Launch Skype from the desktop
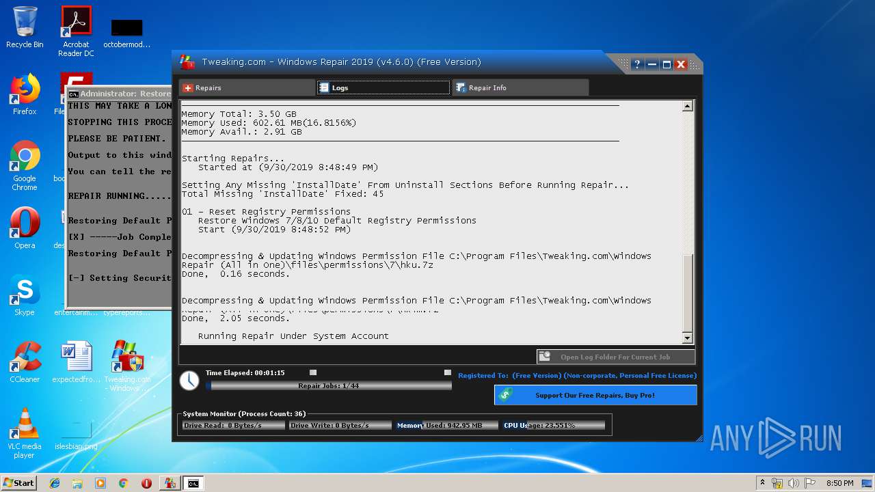Viewport: 875px width, 492px height. pos(25,295)
